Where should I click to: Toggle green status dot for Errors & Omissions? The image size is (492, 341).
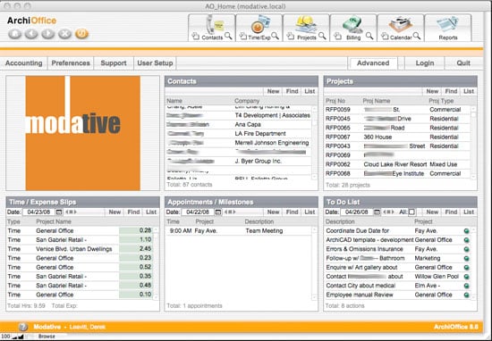466,249
